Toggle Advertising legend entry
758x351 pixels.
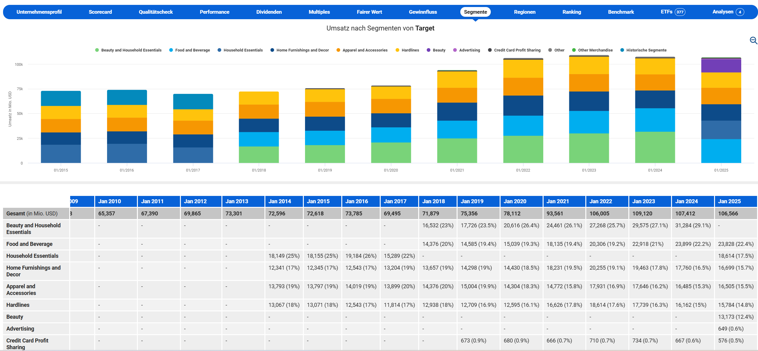click(469, 50)
